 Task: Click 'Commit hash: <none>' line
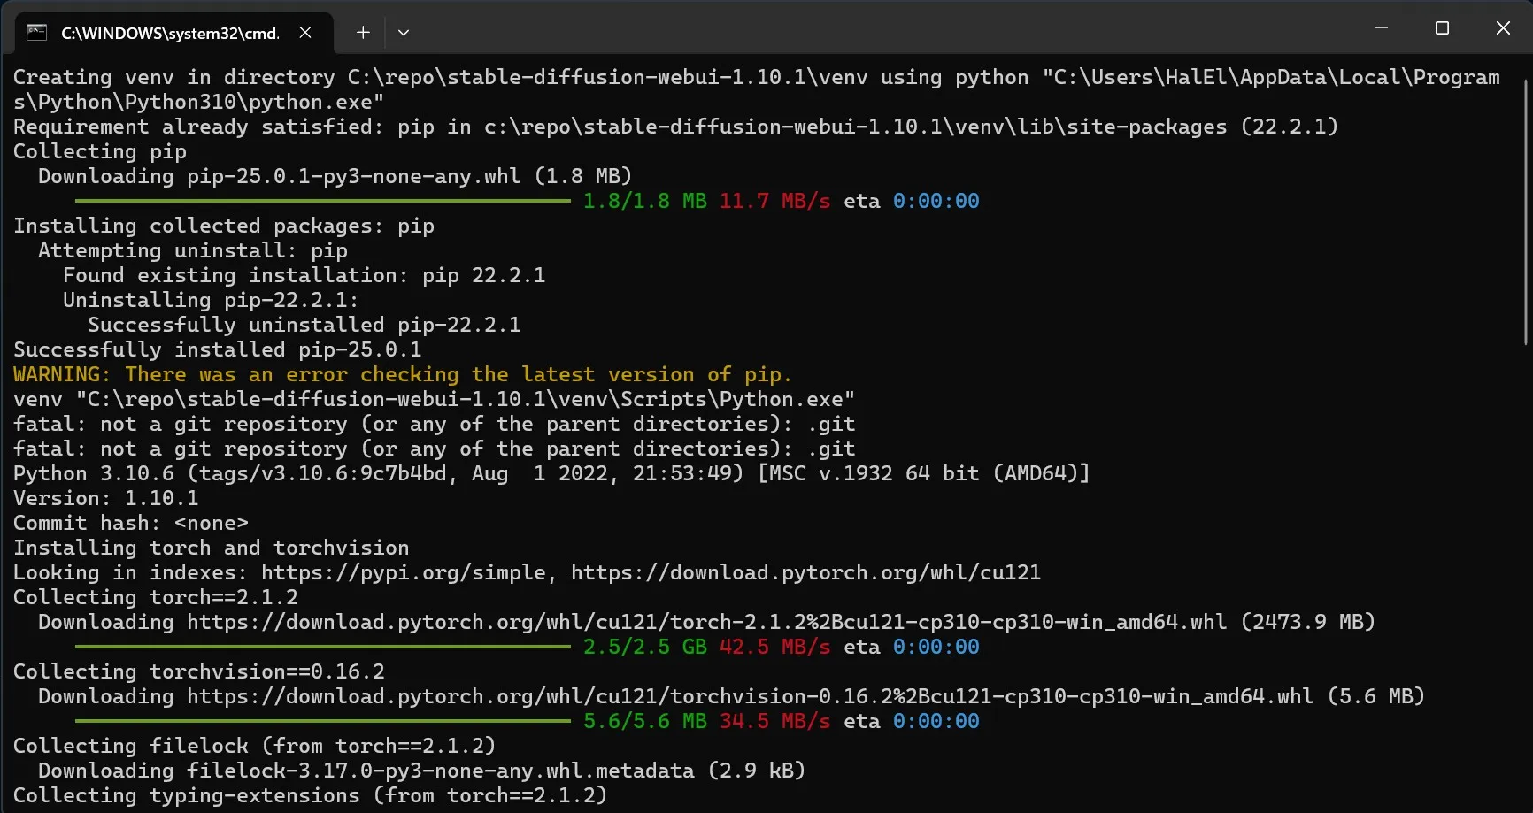click(130, 523)
